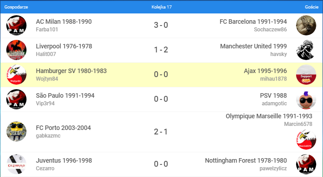
Task: Open Nottingham Forest 1978-1980 team
Action: coord(246,160)
